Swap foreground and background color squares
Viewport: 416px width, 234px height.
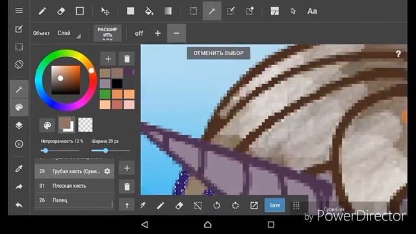66,125
